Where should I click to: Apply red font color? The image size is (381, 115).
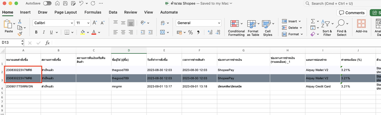coord(94,32)
